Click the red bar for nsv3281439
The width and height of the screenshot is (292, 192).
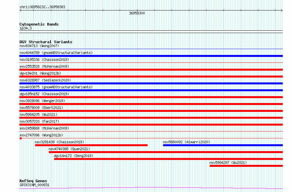pos(91,145)
